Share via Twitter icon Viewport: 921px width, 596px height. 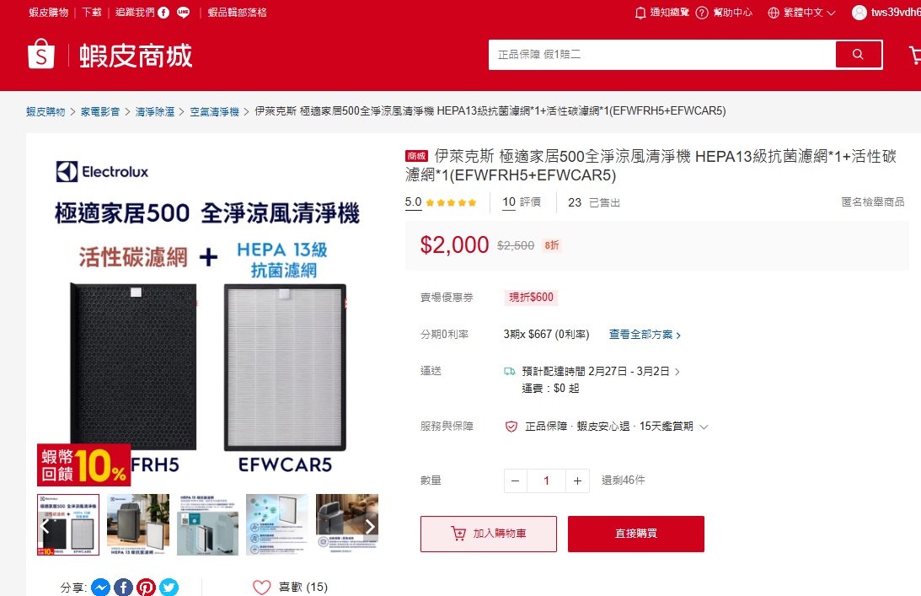tap(169, 588)
